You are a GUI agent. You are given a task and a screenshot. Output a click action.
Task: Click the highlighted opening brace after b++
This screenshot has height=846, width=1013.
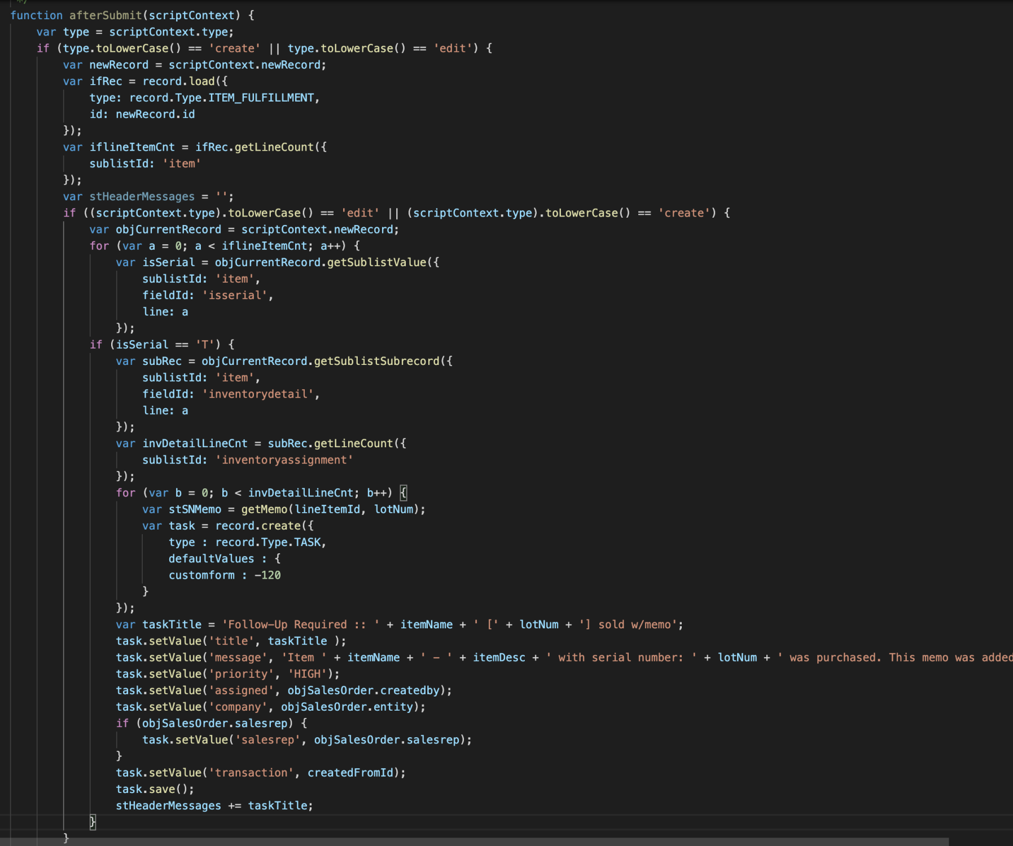[x=403, y=493]
